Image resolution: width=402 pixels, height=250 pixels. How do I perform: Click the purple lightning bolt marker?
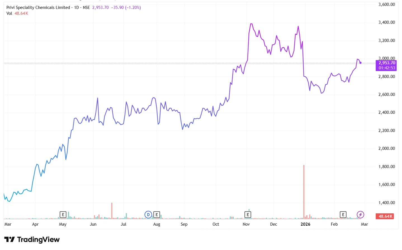point(360,215)
